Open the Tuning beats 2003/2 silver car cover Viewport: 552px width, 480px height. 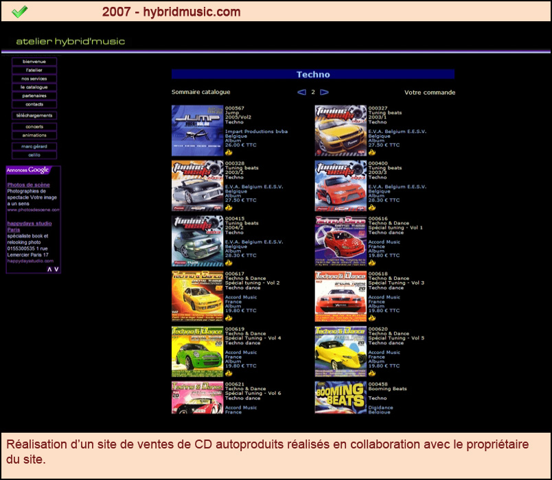pos(197,186)
